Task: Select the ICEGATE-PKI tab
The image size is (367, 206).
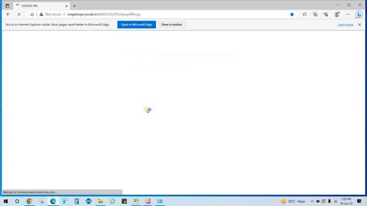Action: point(41,6)
